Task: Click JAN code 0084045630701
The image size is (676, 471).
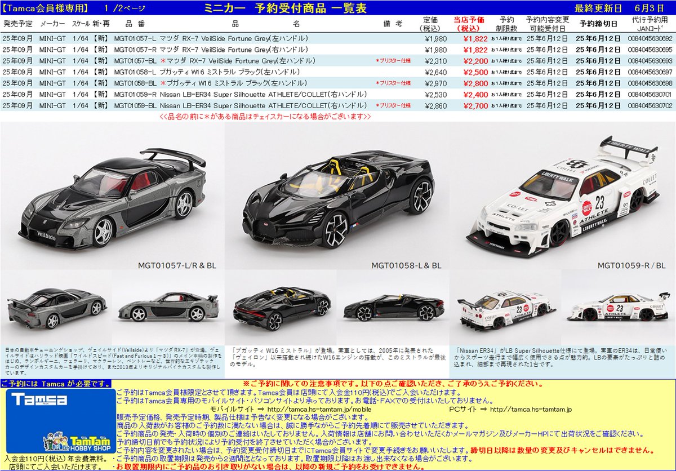Action: [x=651, y=94]
